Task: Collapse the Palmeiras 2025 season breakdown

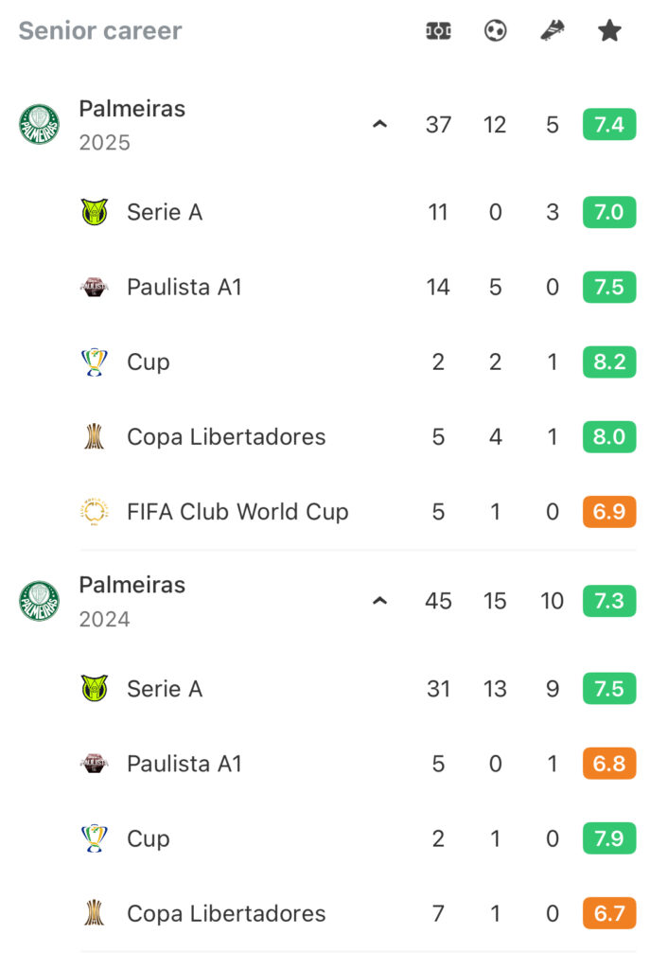Action: (380, 124)
